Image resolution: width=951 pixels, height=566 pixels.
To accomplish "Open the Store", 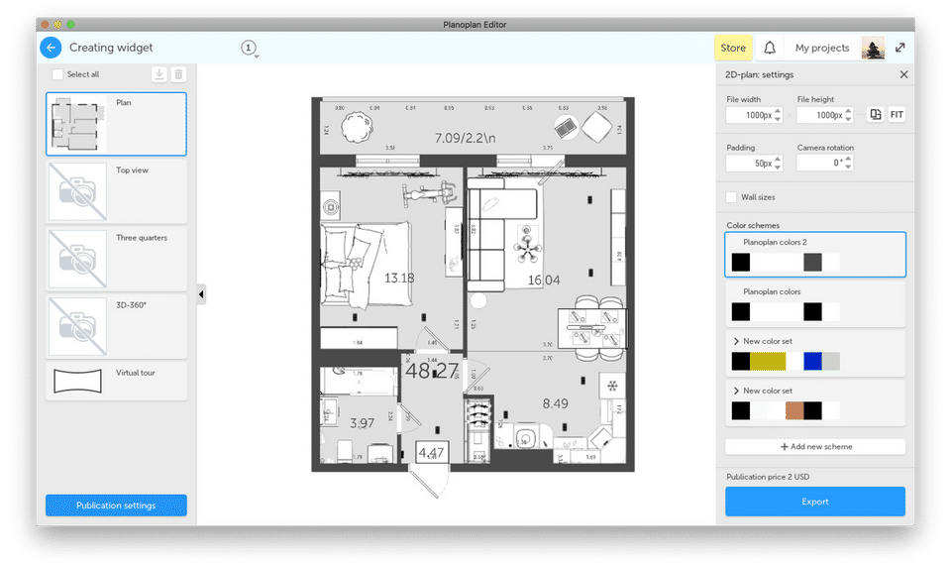I will pos(733,48).
